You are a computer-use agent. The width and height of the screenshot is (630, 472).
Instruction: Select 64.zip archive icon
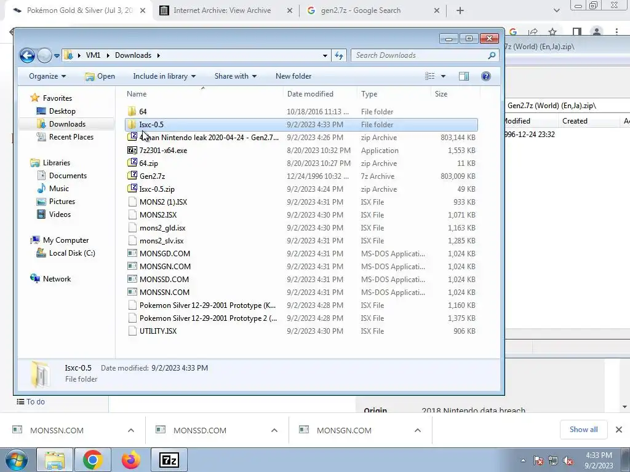[x=132, y=163]
